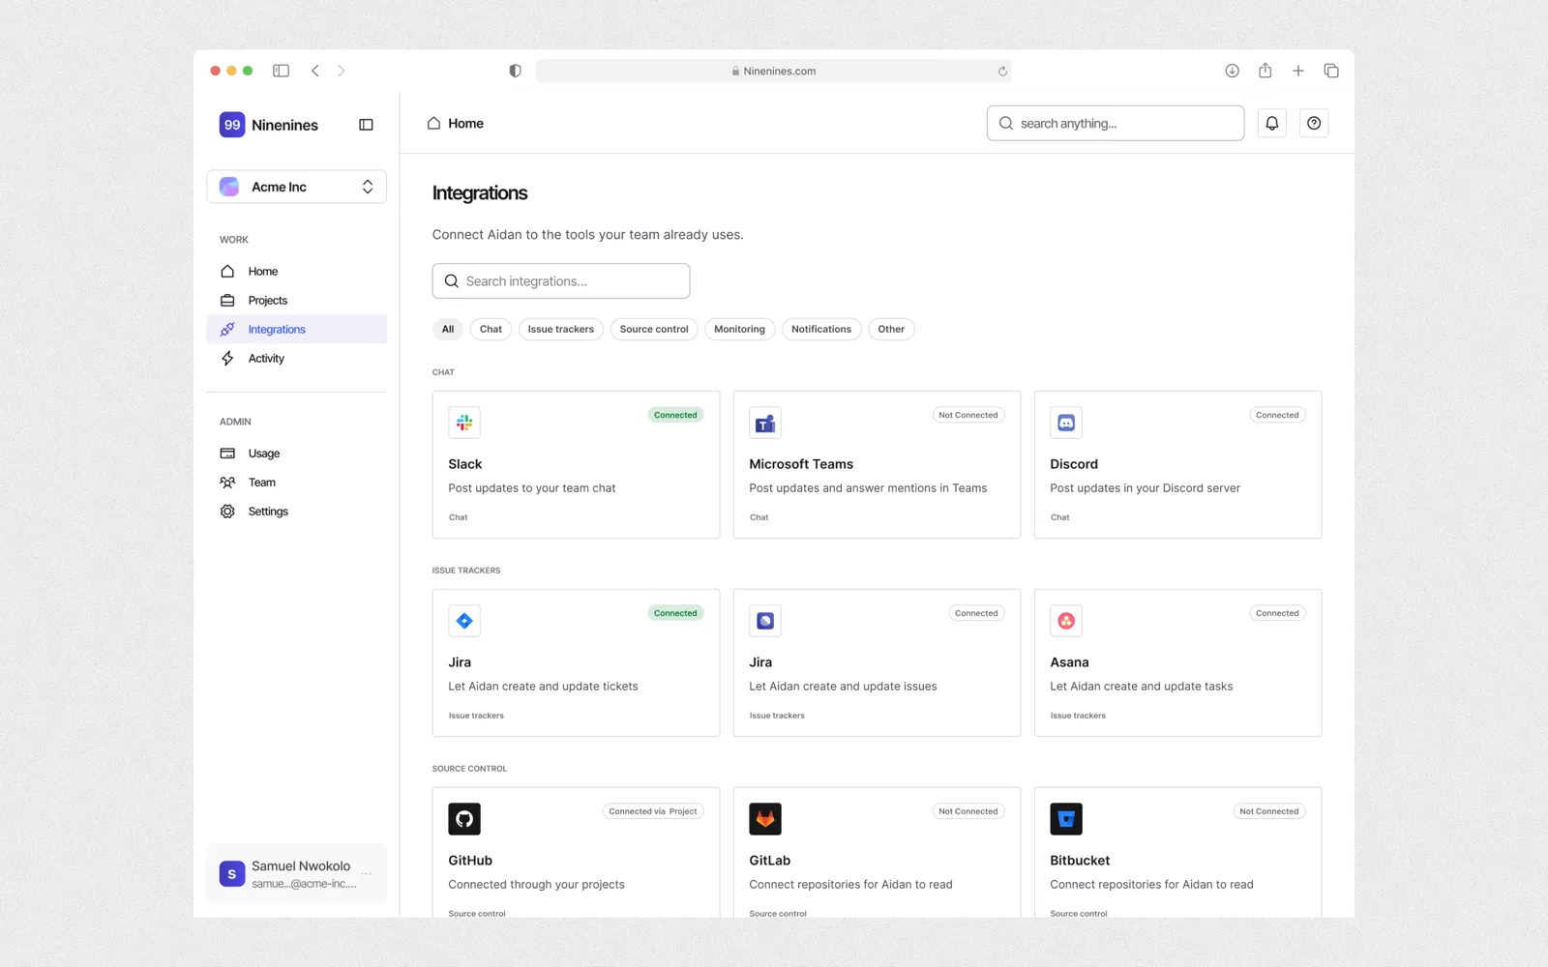This screenshot has height=967, width=1548.
Task: Click the Ninenines.com address bar
Action: [x=774, y=71]
